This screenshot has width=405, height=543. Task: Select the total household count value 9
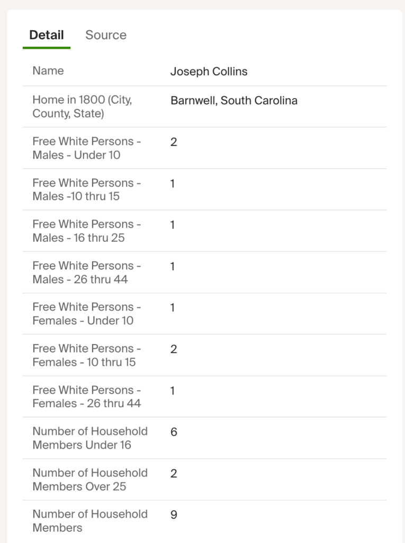173,514
